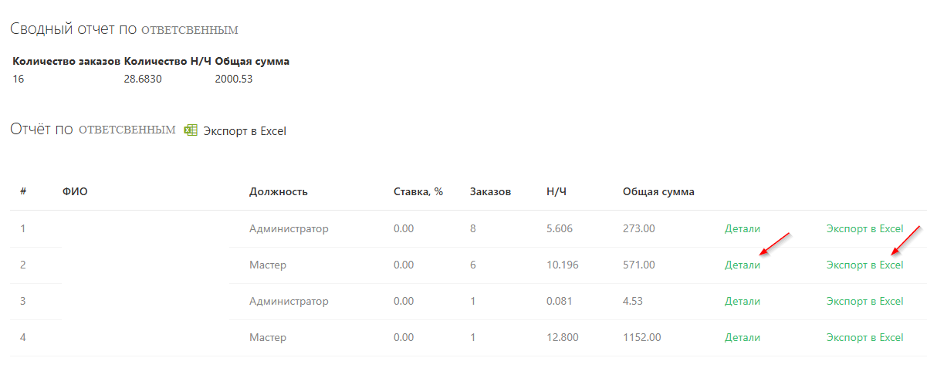
Task: Export row 4 Мастер to Excel
Action: (x=864, y=337)
